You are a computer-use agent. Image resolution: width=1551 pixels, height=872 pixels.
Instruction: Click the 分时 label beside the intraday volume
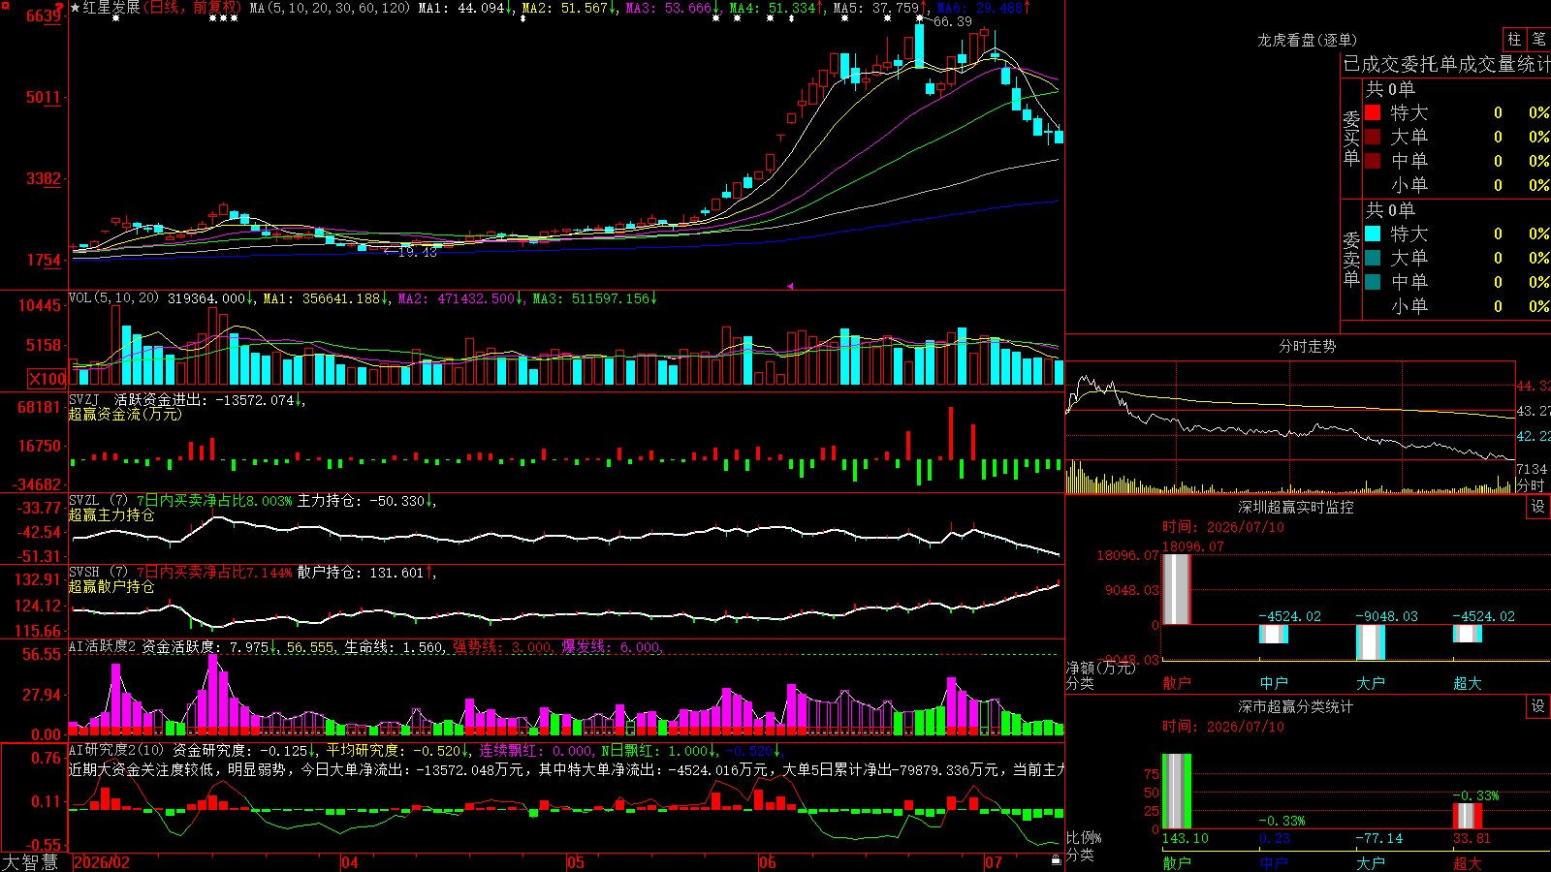[x=1531, y=485]
